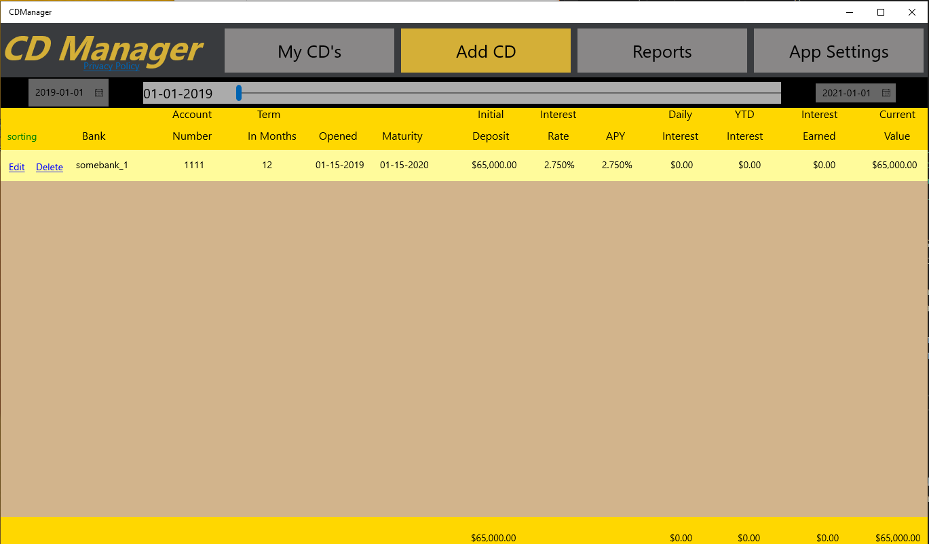Open the start date calendar picker
The image size is (929, 544).
point(99,92)
